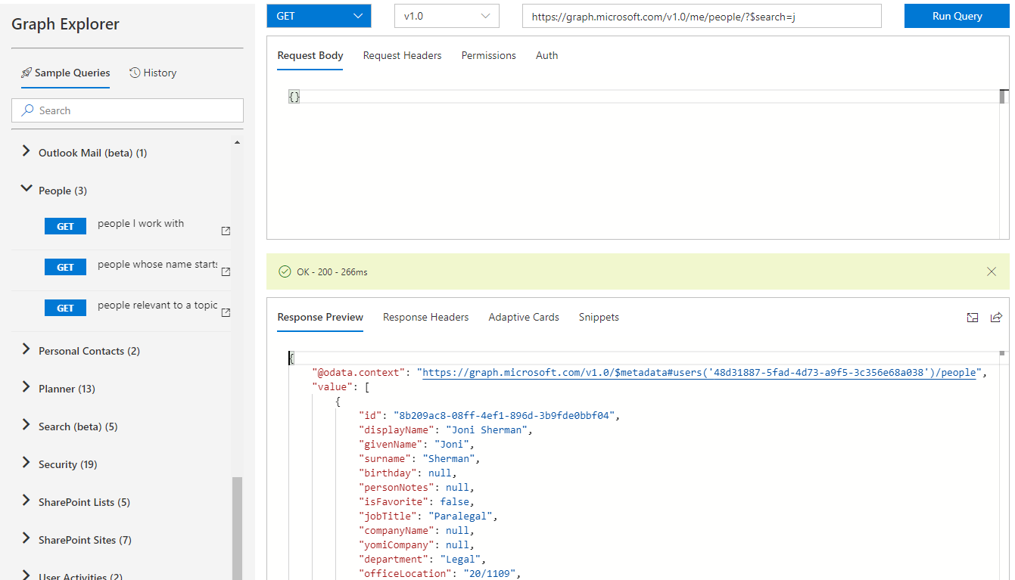
Task: Select the Request Body tab
Action: click(x=310, y=56)
